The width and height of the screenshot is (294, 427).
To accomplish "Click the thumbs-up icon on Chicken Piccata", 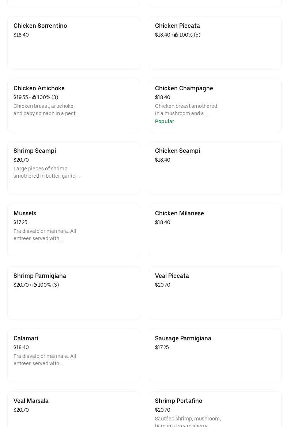I will [176, 35].
